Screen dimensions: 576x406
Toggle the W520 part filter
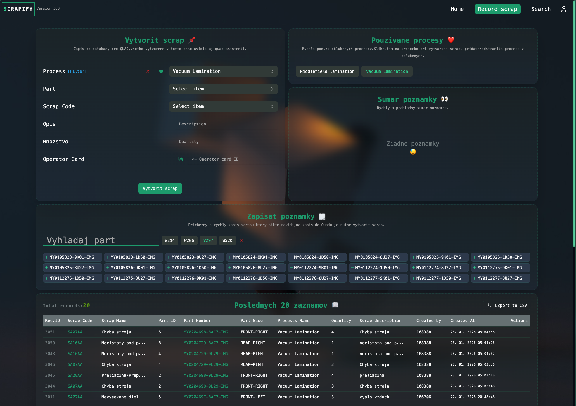click(x=227, y=240)
